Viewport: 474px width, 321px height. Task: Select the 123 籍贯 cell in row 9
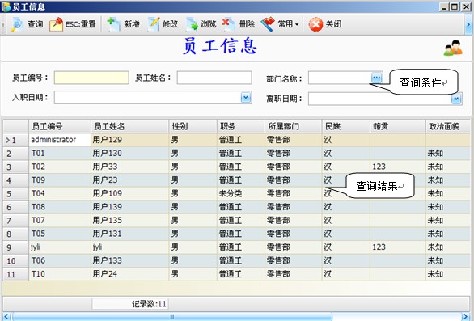pos(398,247)
